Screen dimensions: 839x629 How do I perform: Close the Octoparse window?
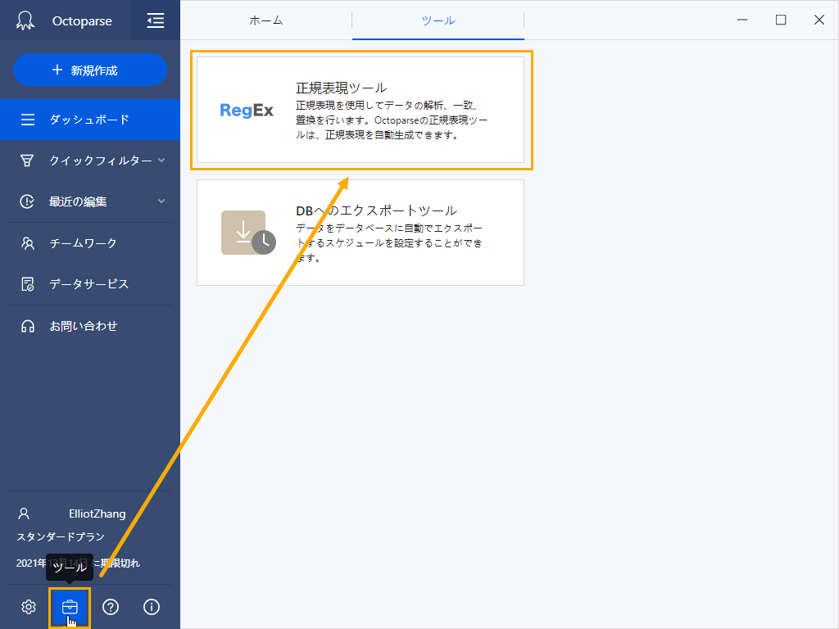tap(819, 20)
